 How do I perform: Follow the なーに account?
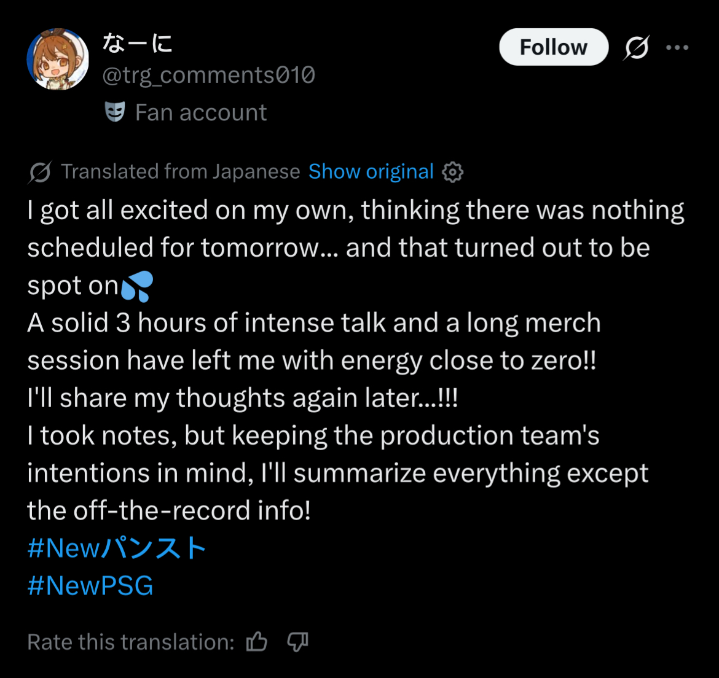[553, 47]
